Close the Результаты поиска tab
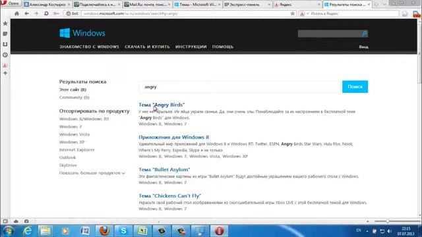 (x=369, y=5)
